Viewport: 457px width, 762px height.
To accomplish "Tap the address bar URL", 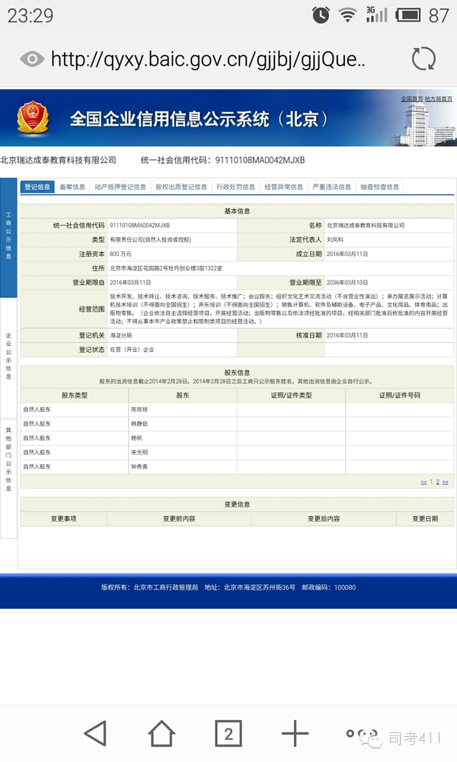I will click(208, 59).
